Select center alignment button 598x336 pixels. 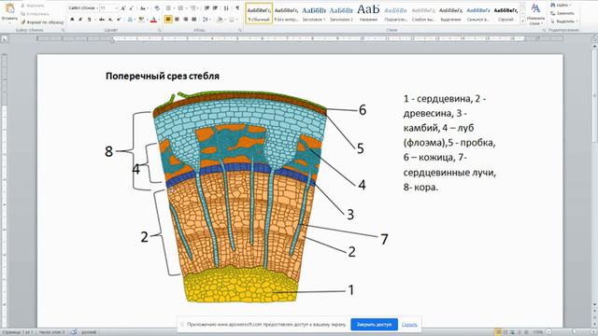177,19
